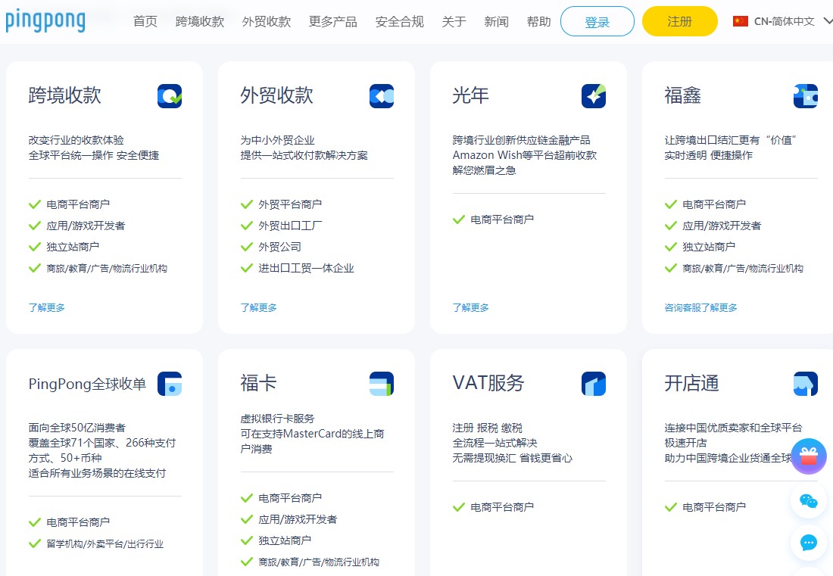Image resolution: width=833 pixels, height=576 pixels.
Task: Open the 跨境收款 navigation menu
Action: tap(200, 21)
